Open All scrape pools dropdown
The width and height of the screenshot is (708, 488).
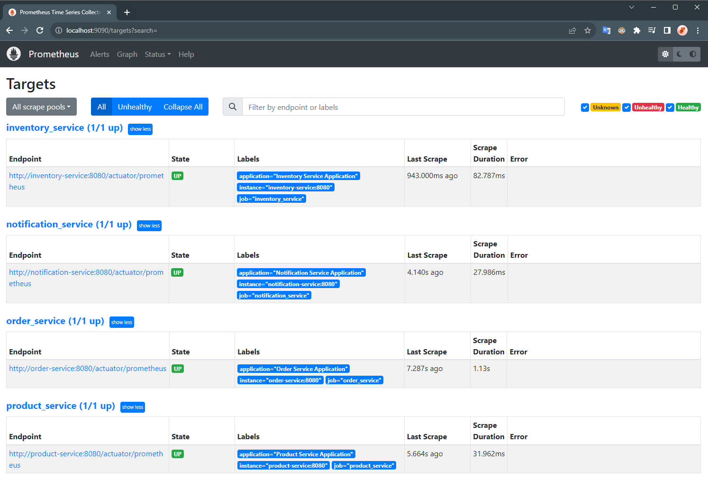pyautogui.click(x=41, y=107)
